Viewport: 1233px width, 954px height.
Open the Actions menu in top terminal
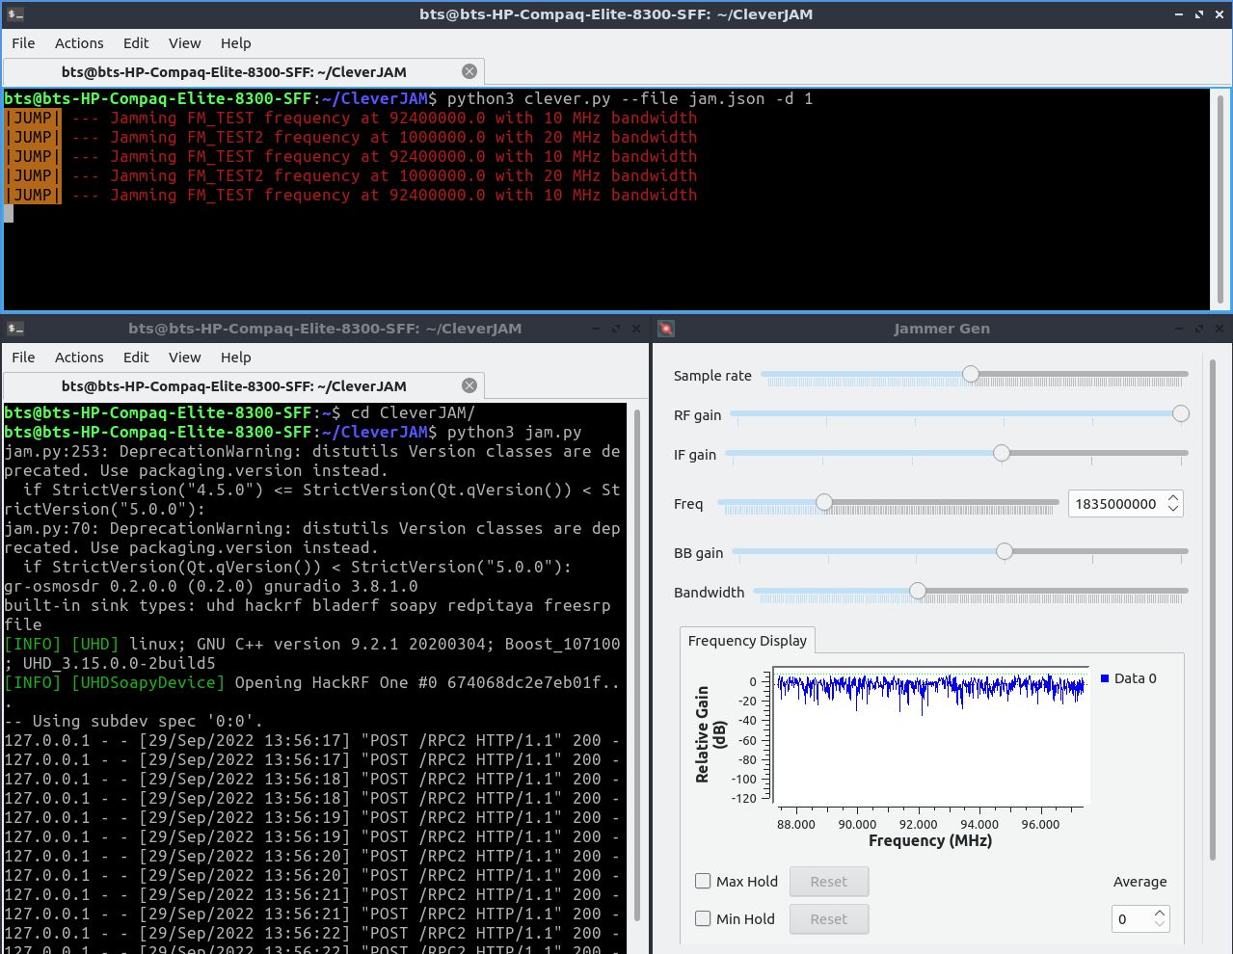[x=79, y=43]
